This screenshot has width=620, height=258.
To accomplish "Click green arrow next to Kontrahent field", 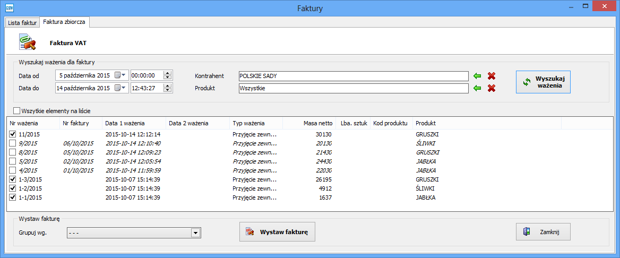I will [478, 76].
